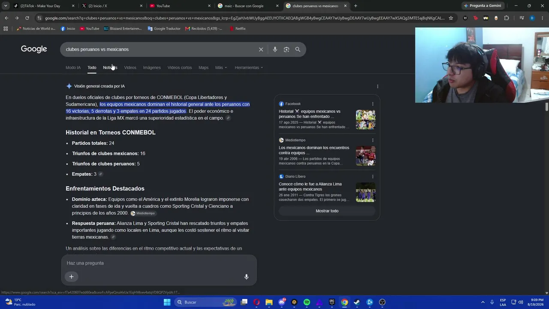
Task: Open site information icon in address bar
Action: tap(39, 18)
